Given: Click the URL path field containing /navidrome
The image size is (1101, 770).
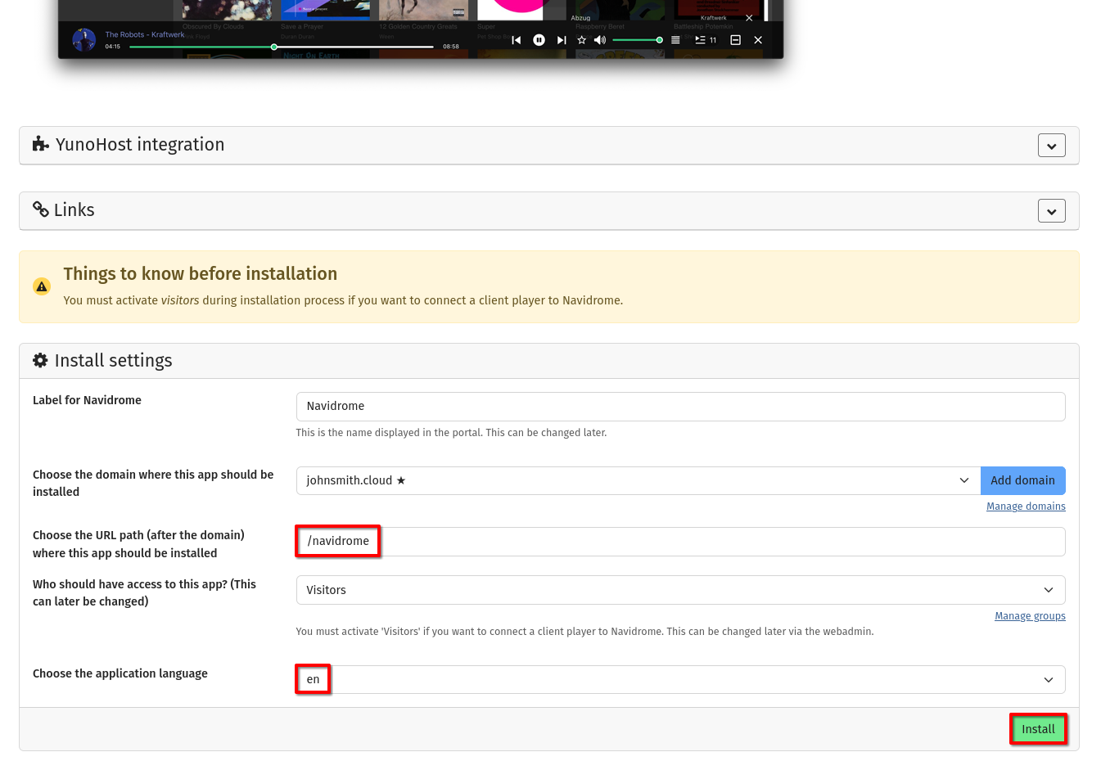Looking at the screenshot, I should 680,542.
